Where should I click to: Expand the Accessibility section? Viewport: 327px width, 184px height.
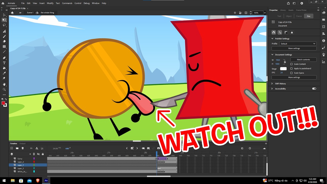272,89
